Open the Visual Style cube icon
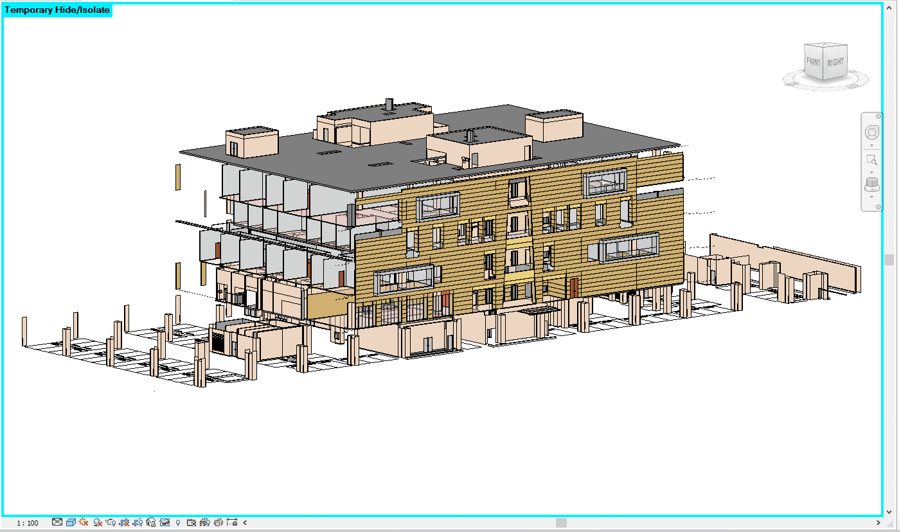The width and height of the screenshot is (901, 532). [71, 522]
